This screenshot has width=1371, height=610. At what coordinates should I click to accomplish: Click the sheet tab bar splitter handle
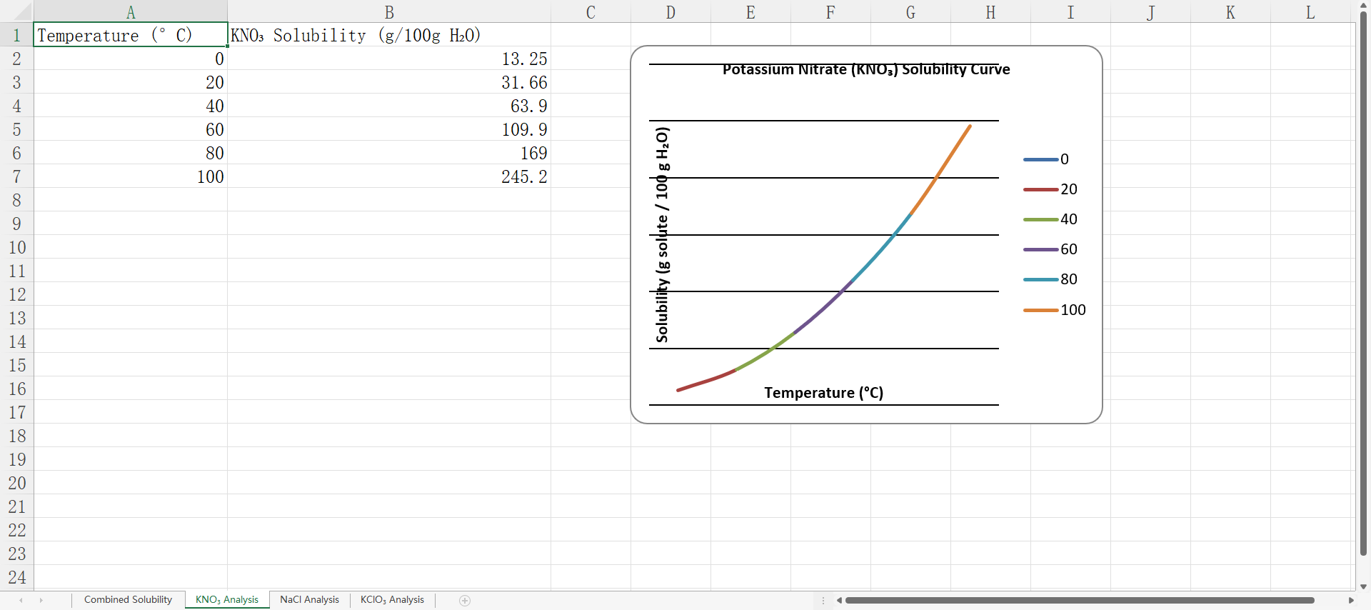(x=823, y=601)
